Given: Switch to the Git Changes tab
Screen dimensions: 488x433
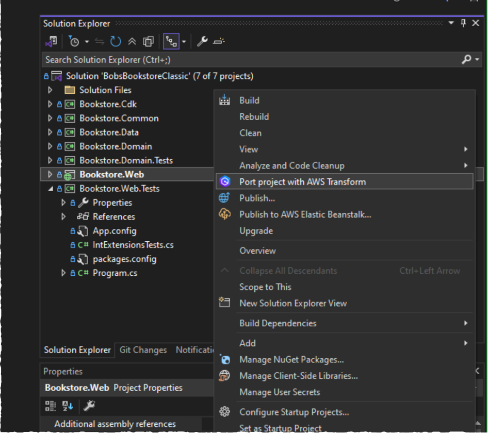Looking at the screenshot, I should pyautogui.click(x=143, y=350).
